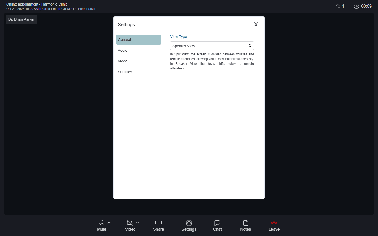
Task: Click the call timer clock icon
Action: 356,6
